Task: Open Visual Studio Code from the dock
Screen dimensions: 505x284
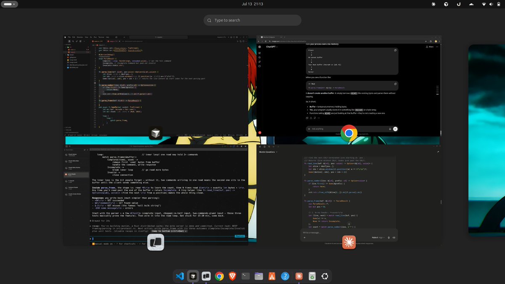Action: [180, 276]
